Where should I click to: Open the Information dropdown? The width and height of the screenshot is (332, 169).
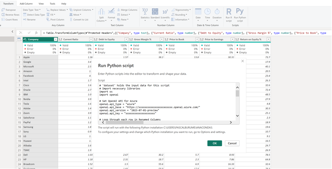click(x=180, y=20)
